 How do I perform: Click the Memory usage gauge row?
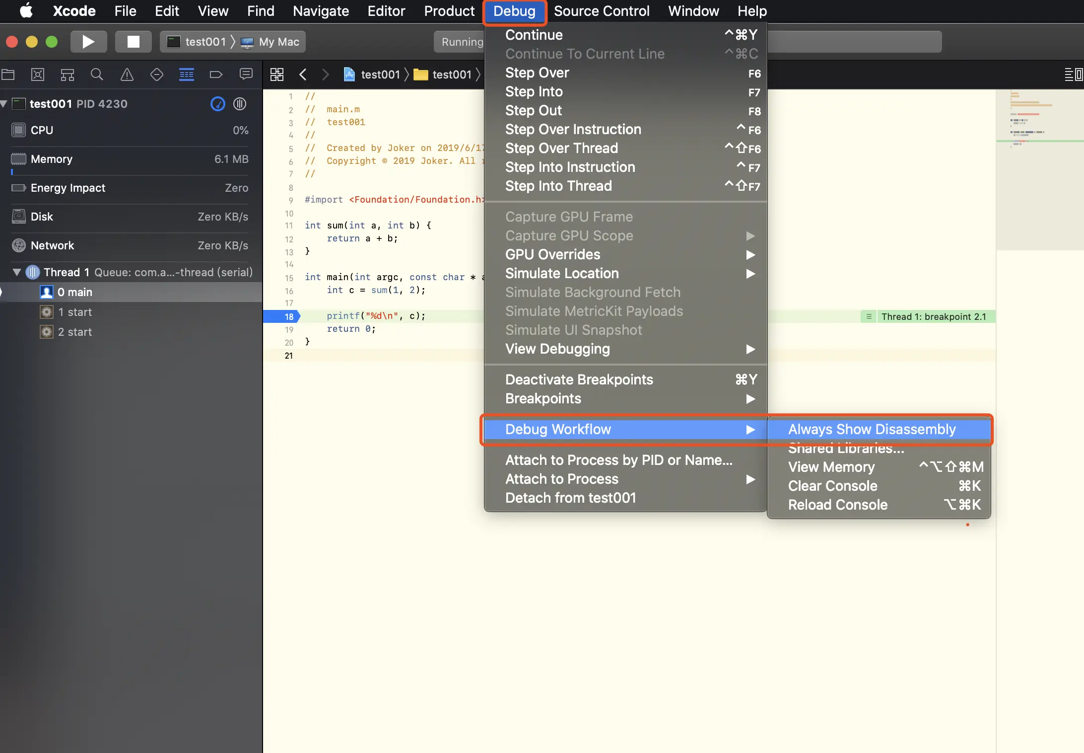(x=130, y=159)
